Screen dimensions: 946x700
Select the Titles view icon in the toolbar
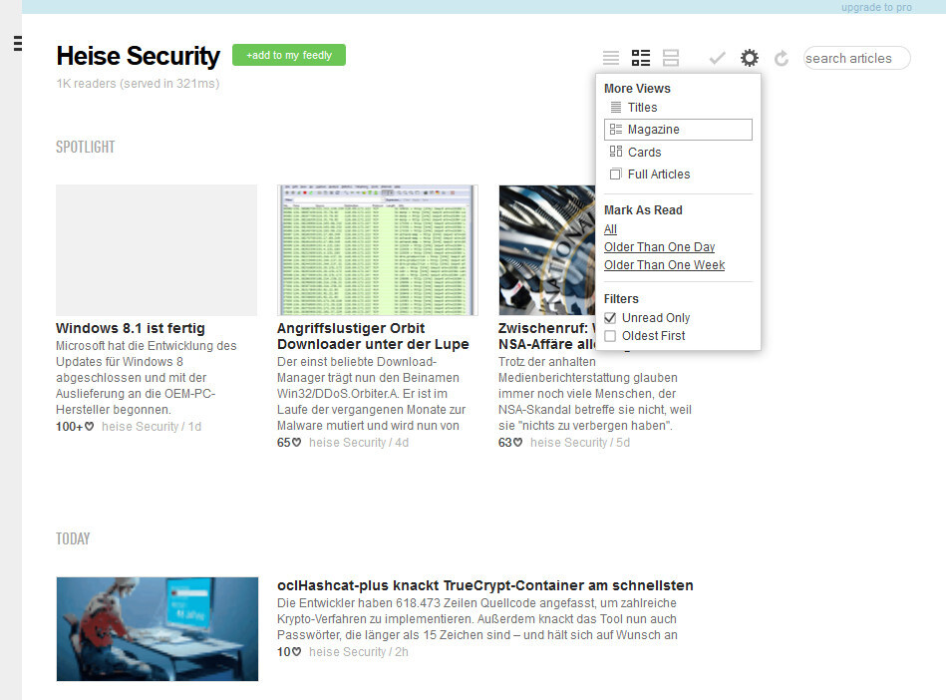611,57
